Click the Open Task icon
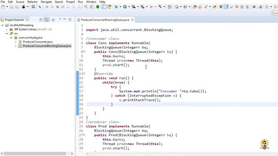The width and height of the screenshot is (278, 156). click(x=200, y=7)
